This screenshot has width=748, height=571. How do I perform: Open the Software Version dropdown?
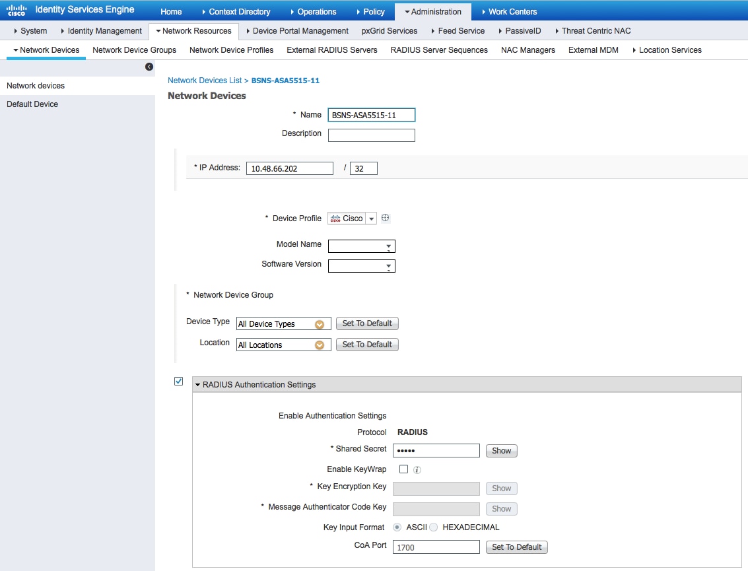[x=362, y=266]
